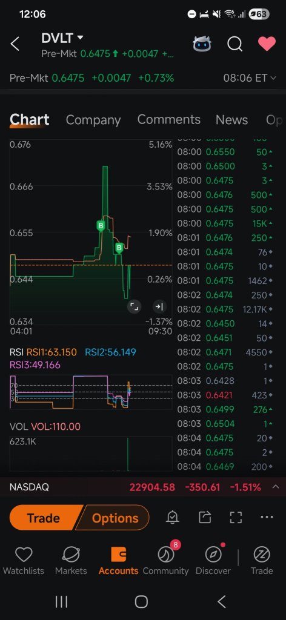Image resolution: width=286 pixels, height=620 pixels.
Task: Tap the first green B buy marker on chart
Action: click(x=101, y=226)
